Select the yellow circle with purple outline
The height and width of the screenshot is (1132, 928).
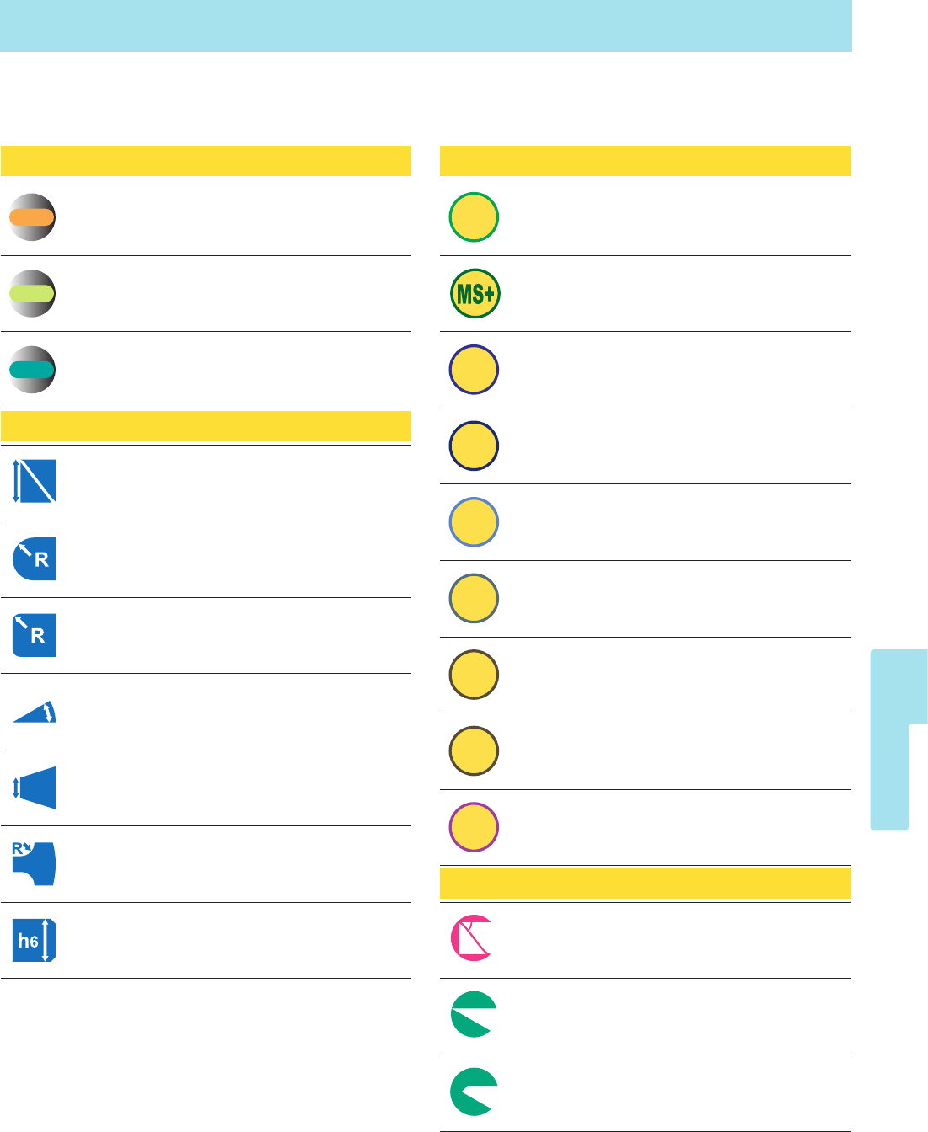tap(474, 827)
